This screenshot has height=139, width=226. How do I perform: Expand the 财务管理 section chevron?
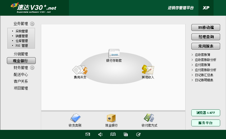[x=32, y=68]
